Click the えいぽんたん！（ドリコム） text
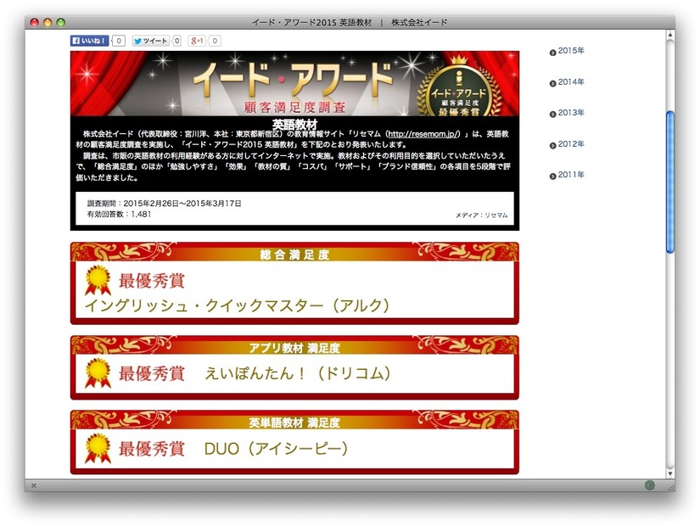This screenshot has width=700, height=526. pos(298,373)
